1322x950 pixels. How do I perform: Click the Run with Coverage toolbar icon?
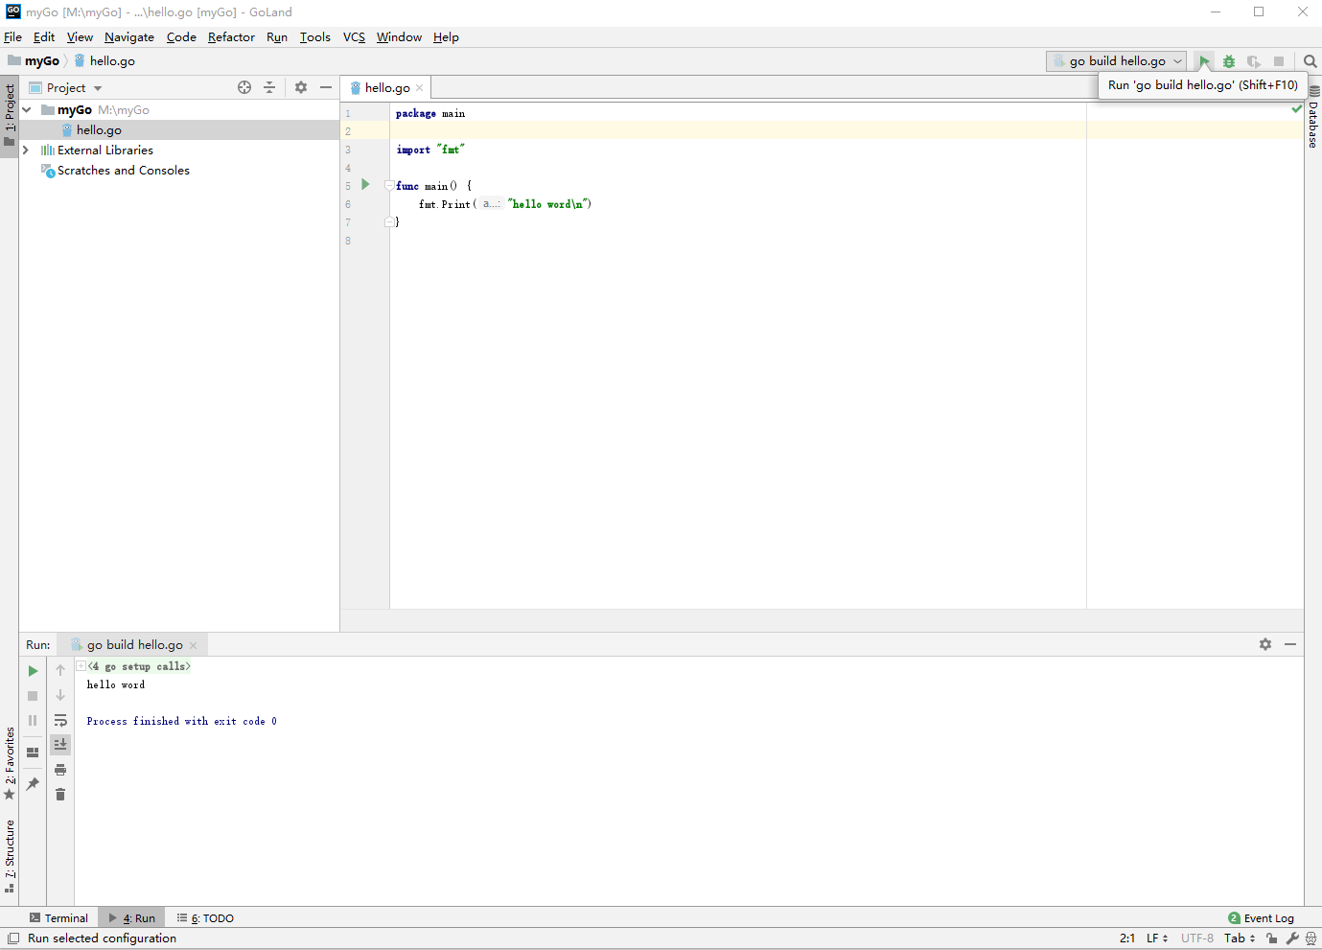1254,61
